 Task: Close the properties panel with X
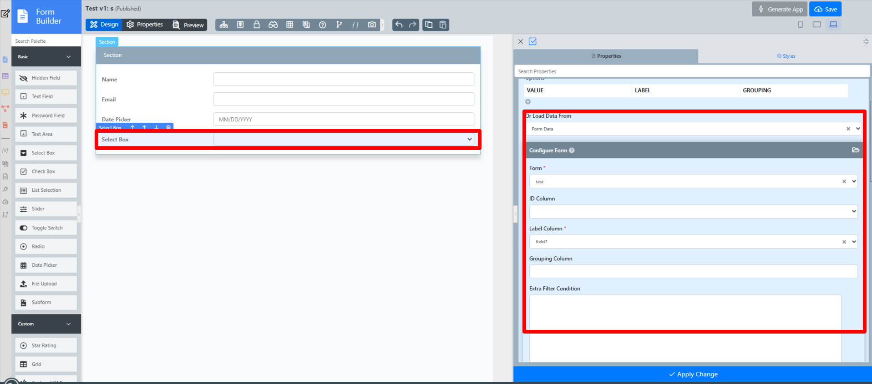521,41
